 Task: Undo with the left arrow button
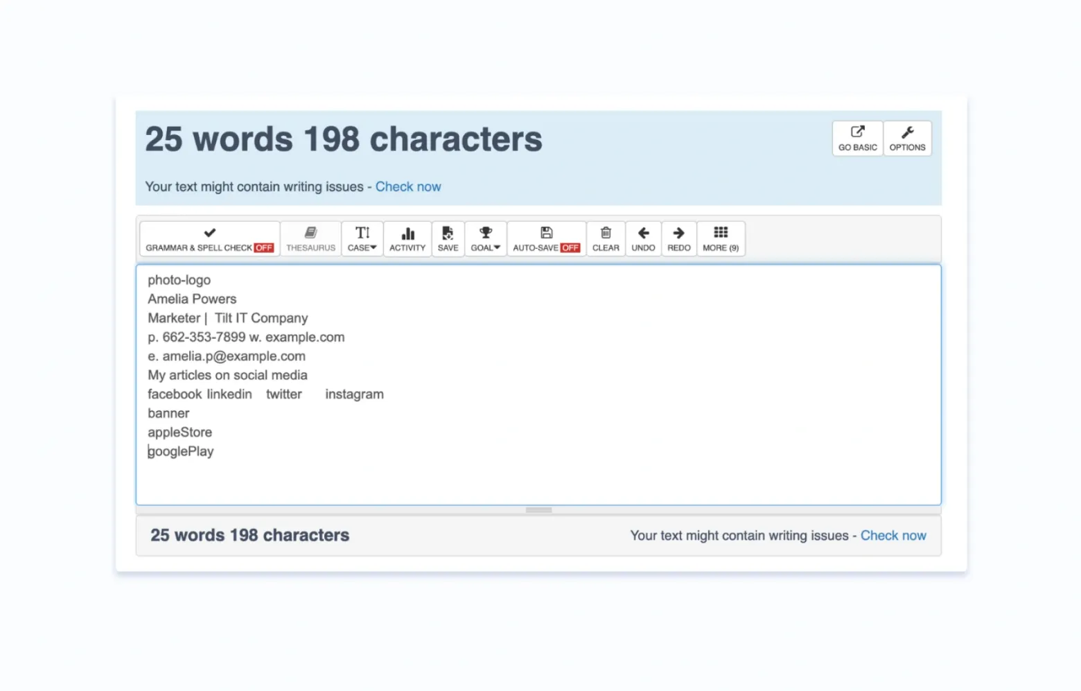tap(643, 239)
